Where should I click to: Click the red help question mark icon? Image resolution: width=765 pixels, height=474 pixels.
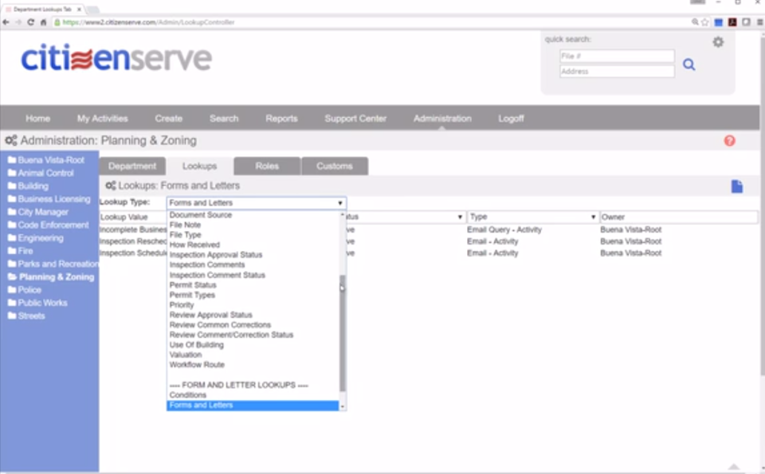pyautogui.click(x=729, y=139)
